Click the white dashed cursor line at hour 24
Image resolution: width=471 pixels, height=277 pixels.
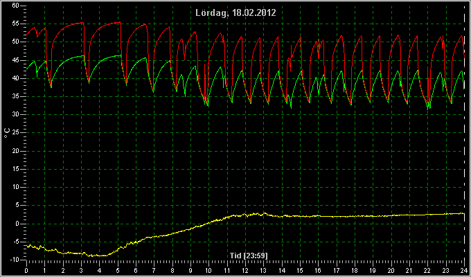click(464, 132)
